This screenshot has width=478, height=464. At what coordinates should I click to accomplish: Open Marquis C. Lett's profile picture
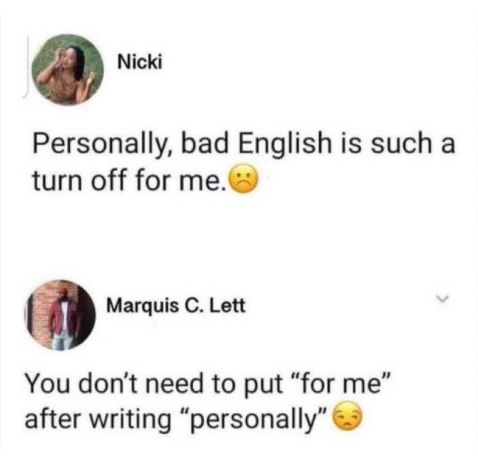(x=59, y=315)
